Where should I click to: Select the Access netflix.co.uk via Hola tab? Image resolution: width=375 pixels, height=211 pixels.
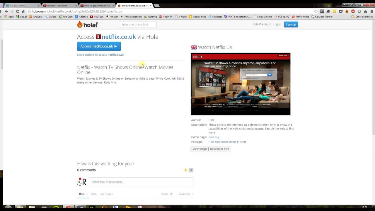[x=134, y=6]
